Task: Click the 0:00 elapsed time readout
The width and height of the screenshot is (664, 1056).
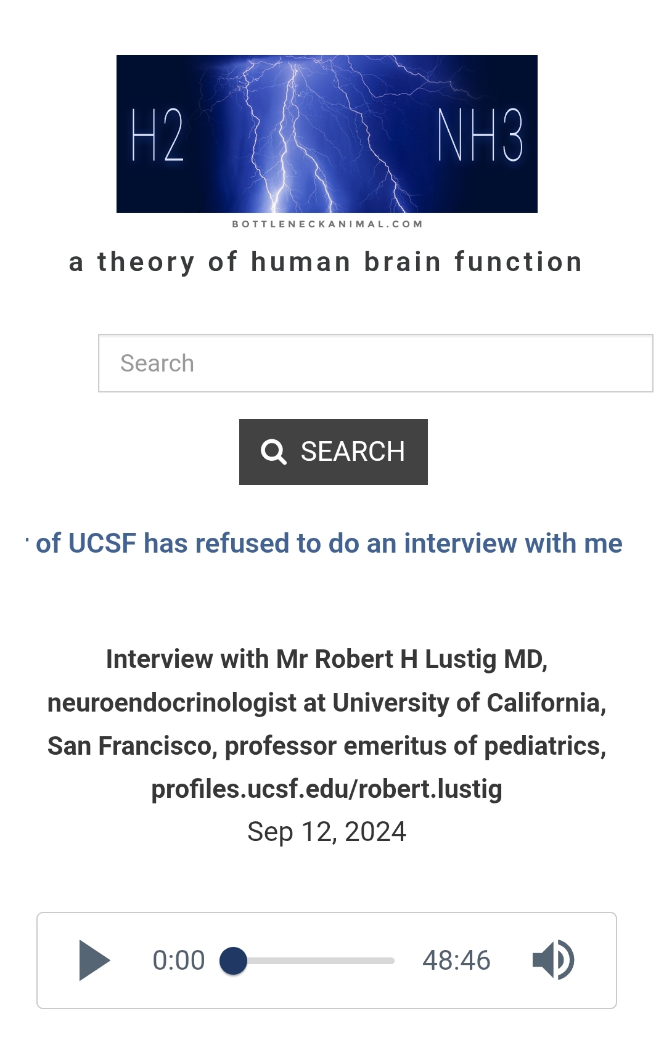Action: [x=179, y=961]
